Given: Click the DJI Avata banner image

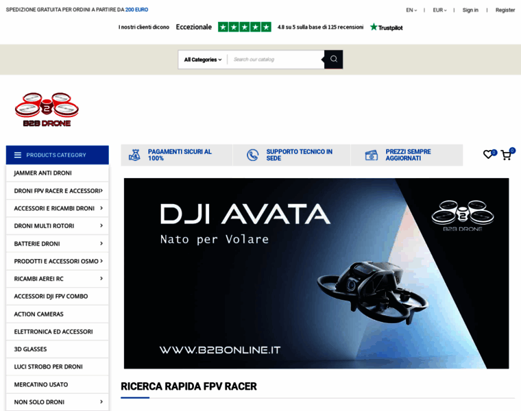Looking at the screenshot, I should click(316, 273).
